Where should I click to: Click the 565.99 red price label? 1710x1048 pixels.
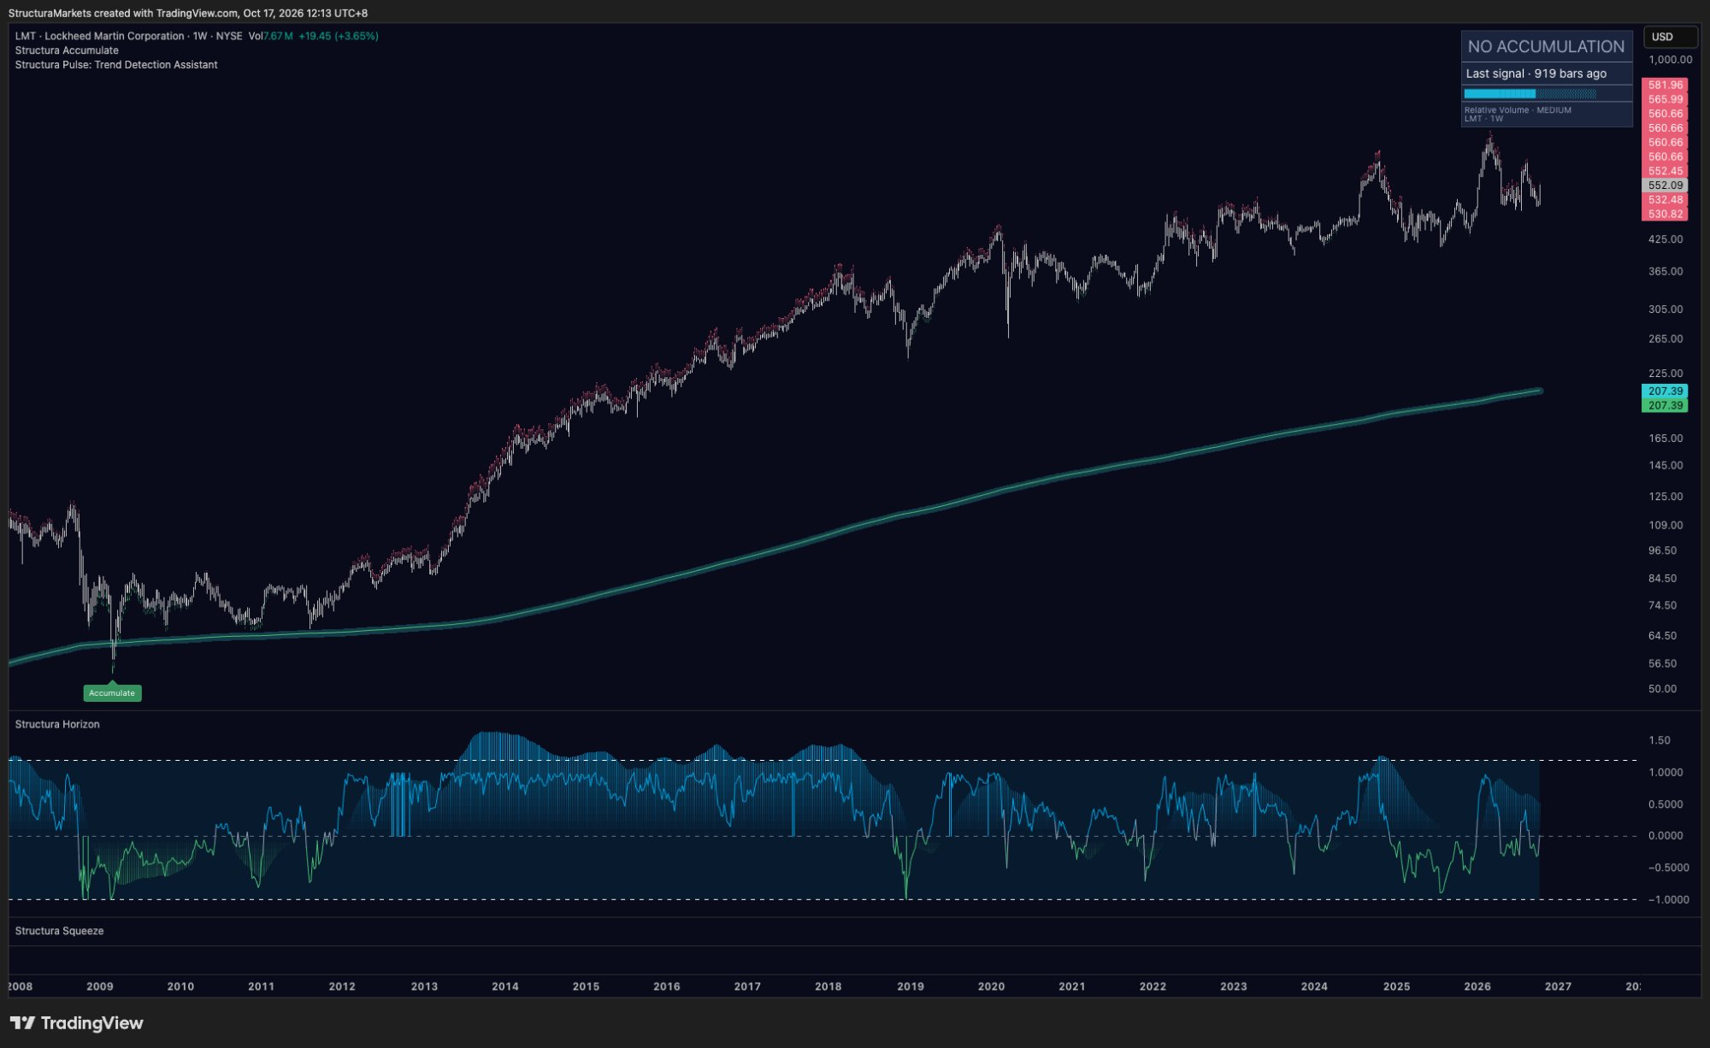[1665, 100]
